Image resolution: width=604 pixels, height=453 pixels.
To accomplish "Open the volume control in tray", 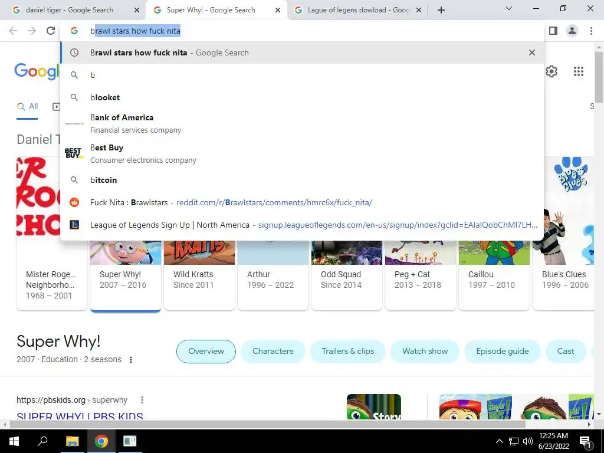I will coord(528,441).
